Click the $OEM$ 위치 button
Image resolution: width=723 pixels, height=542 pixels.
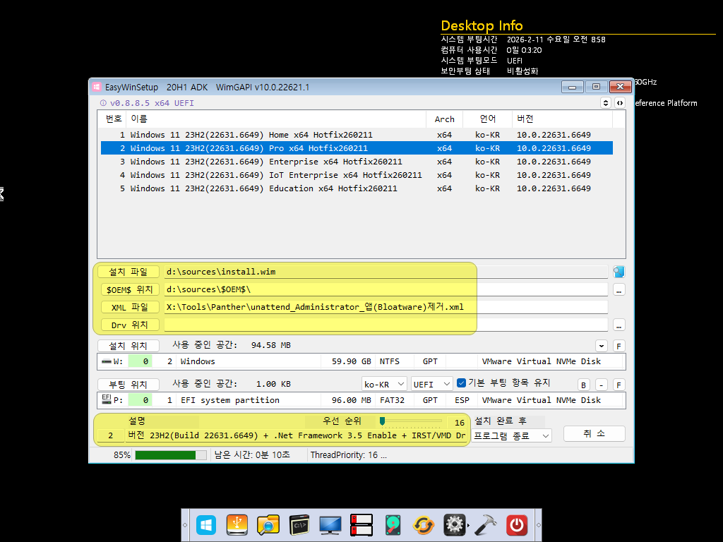click(130, 289)
